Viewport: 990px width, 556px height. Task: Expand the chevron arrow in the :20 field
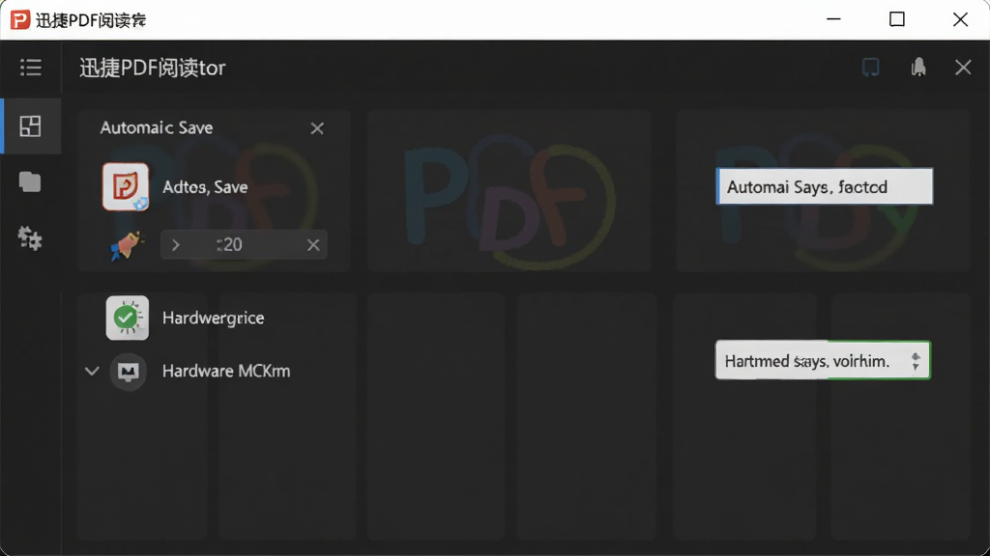[176, 244]
